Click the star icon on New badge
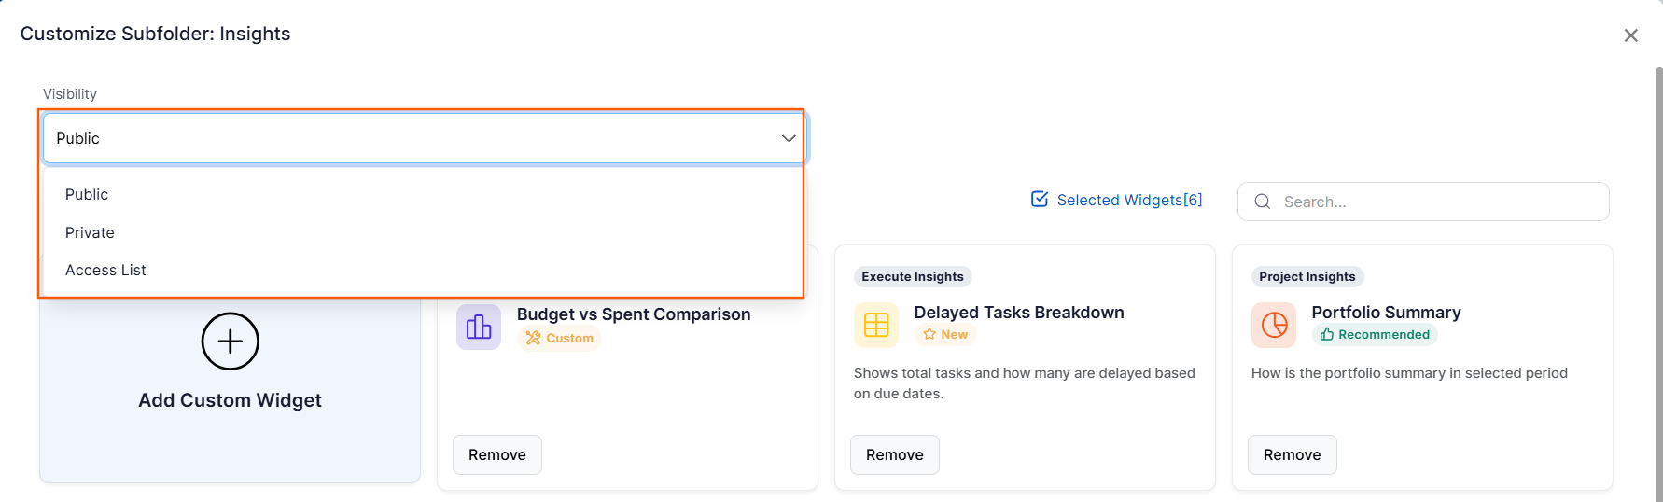This screenshot has width=1663, height=502. point(929,334)
